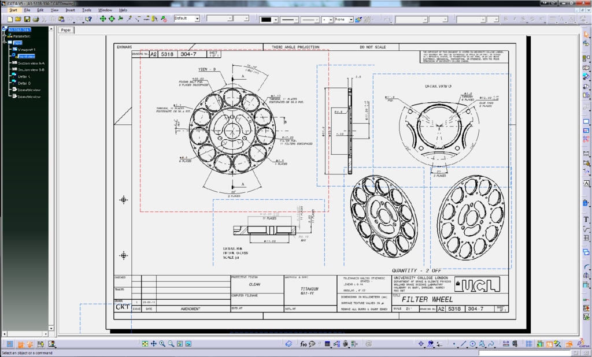Image resolution: width=592 pixels, height=357 pixels.
Task: Click the Zoom Out magnifier icon
Action: [x=171, y=344]
